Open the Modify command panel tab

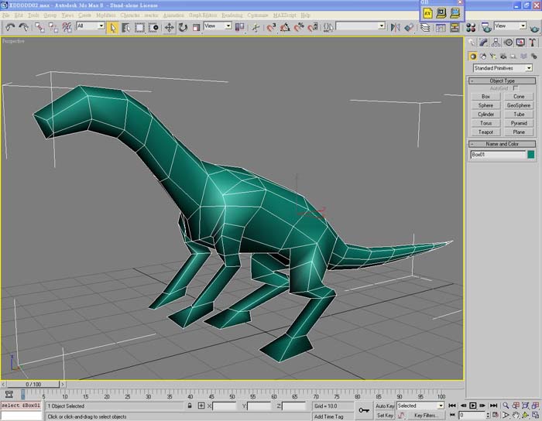pos(483,43)
